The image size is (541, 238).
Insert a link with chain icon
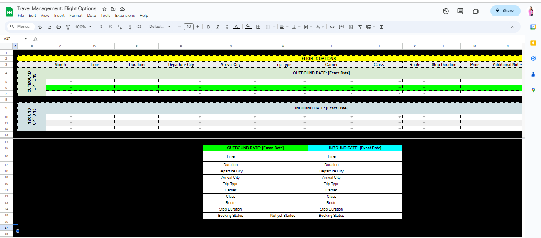point(332,27)
